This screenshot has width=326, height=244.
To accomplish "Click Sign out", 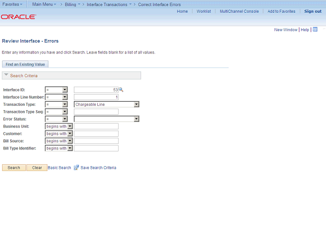I will pos(313,11).
